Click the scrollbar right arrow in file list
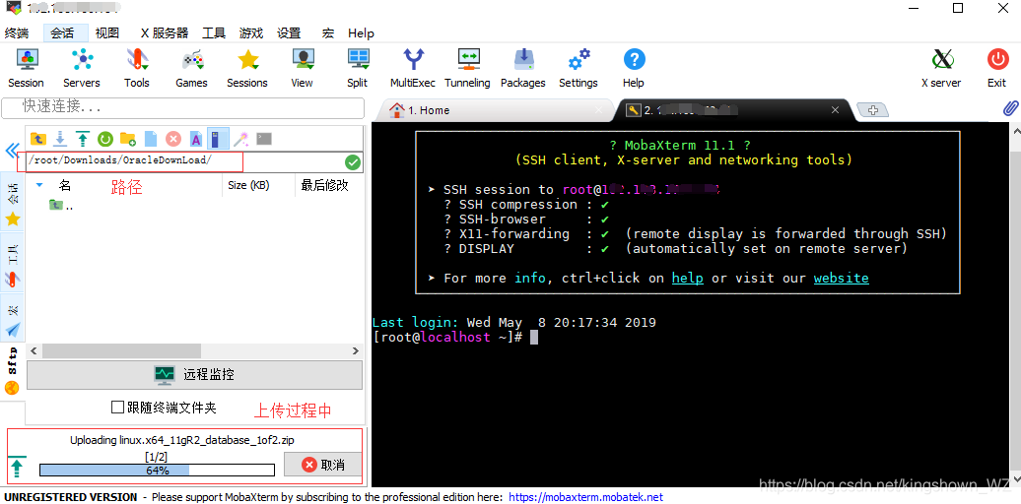Screen dimensions: 1021x504 click(x=356, y=351)
